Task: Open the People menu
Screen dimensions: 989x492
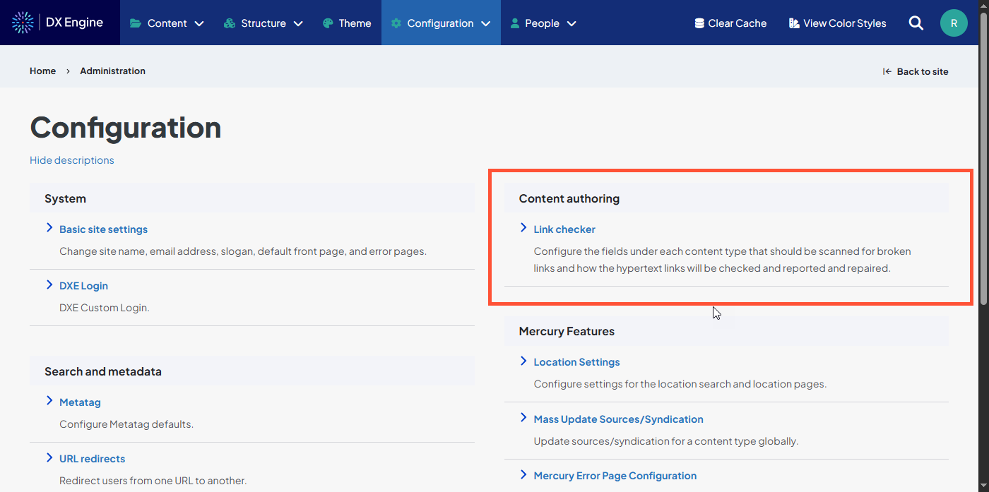Action: 543,23
